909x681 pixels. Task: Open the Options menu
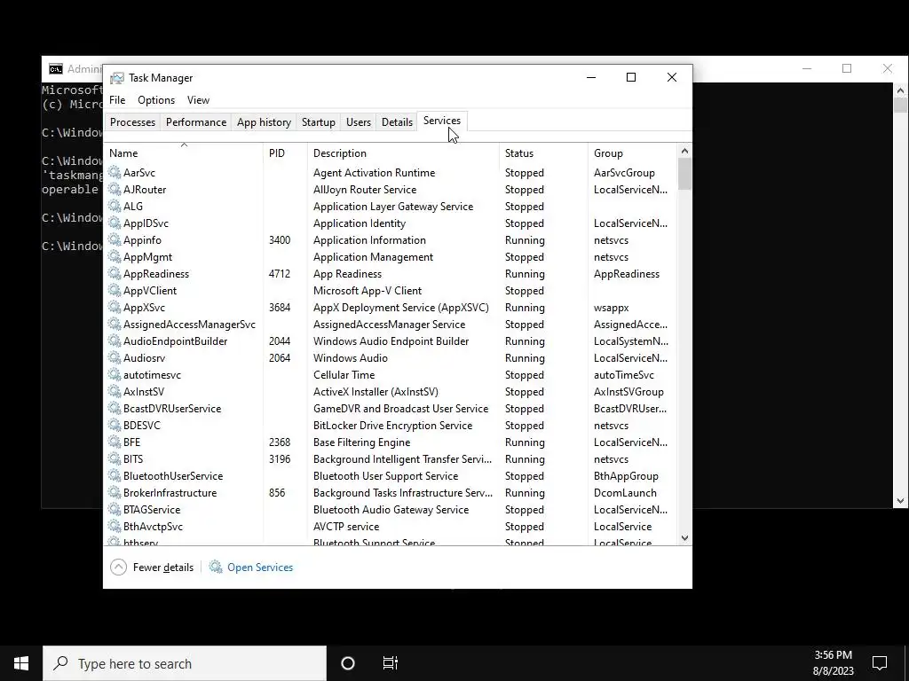[x=156, y=100]
